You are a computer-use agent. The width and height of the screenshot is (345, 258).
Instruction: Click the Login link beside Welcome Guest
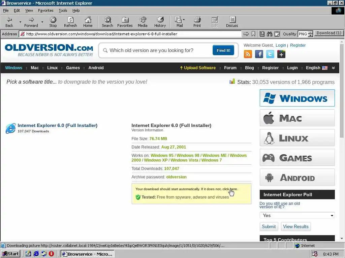281,45
